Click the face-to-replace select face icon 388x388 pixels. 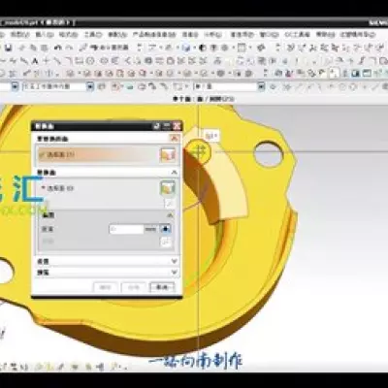point(168,154)
